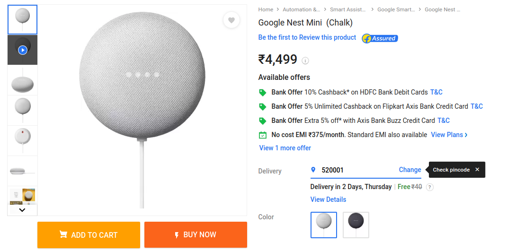507x251 pixels.
Task: Close the Check pincode tooltip
Action: (477, 170)
